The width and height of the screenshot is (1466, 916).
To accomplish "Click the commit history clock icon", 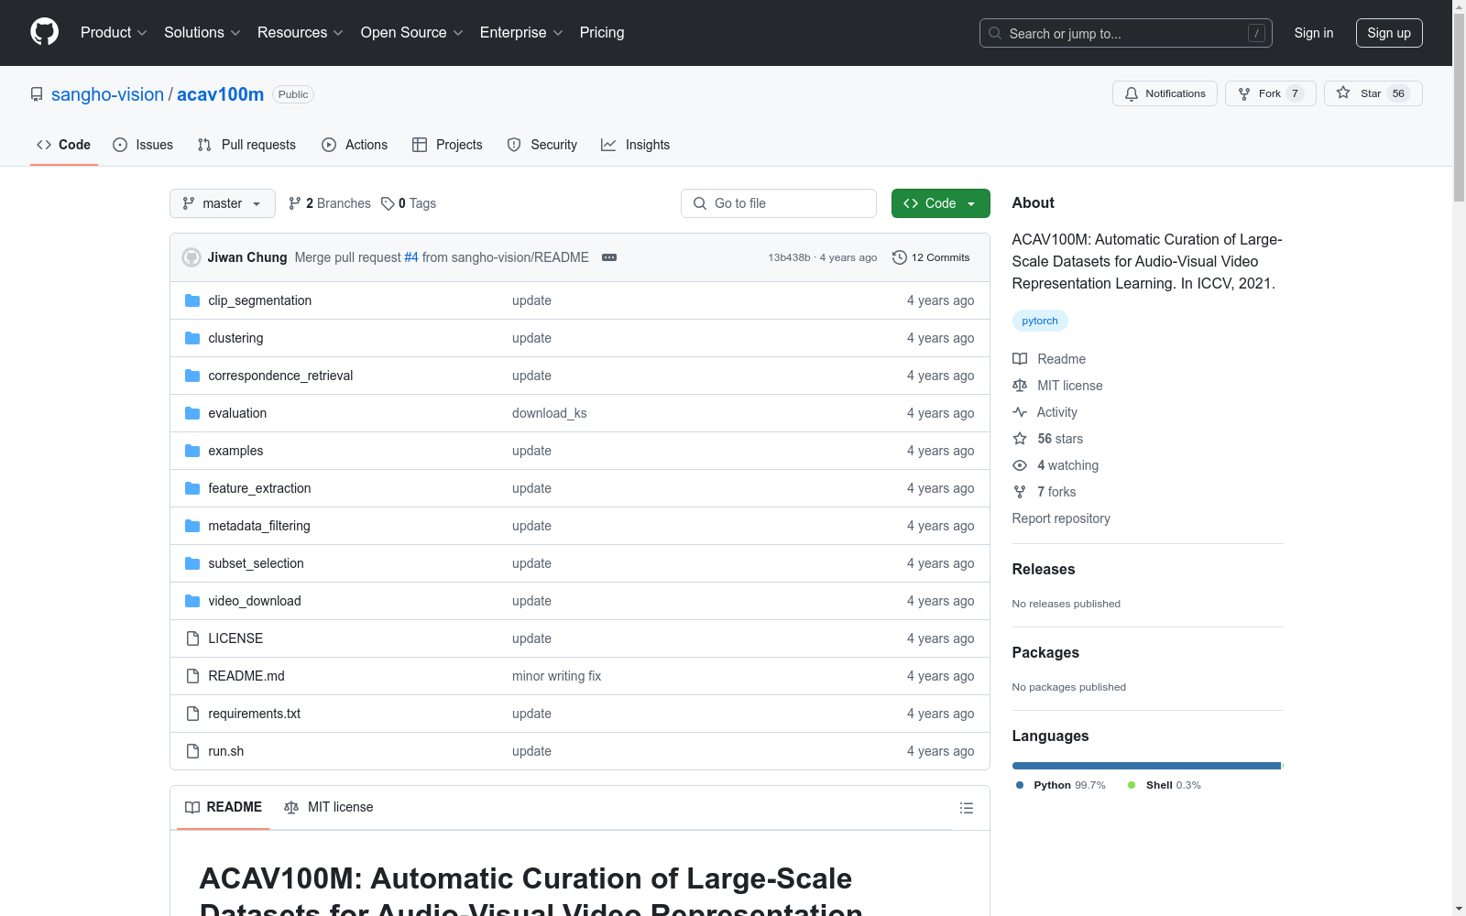I will [x=900, y=257].
